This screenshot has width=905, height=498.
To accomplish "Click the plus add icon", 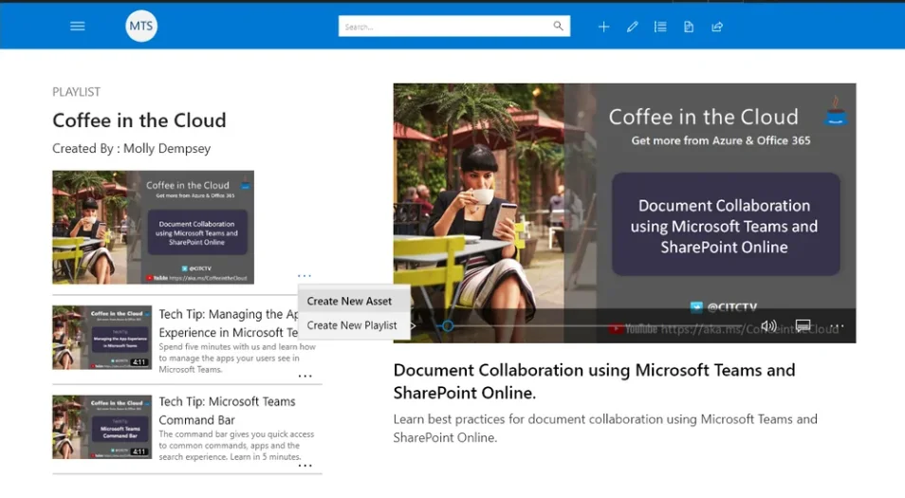I will [603, 27].
